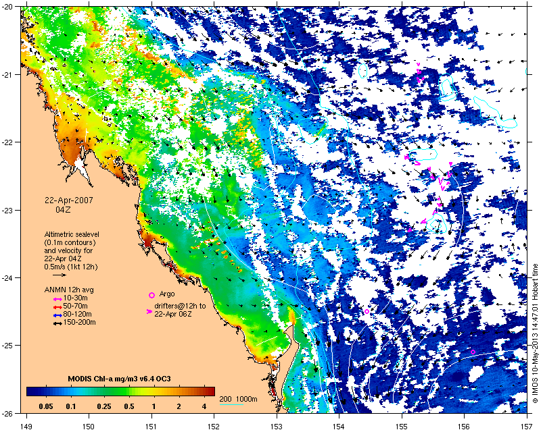Image resolution: width=541 pixels, height=432 pixels.
Task: Click the 0.05 colorbar tick label
Action: (46, 406)
